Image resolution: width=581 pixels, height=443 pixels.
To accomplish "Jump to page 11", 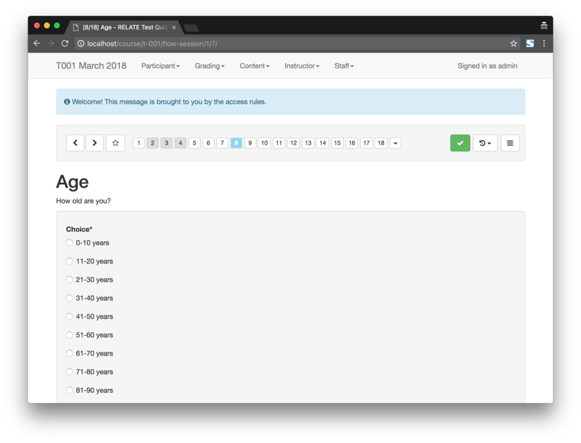I will click(x=279, y=143).
